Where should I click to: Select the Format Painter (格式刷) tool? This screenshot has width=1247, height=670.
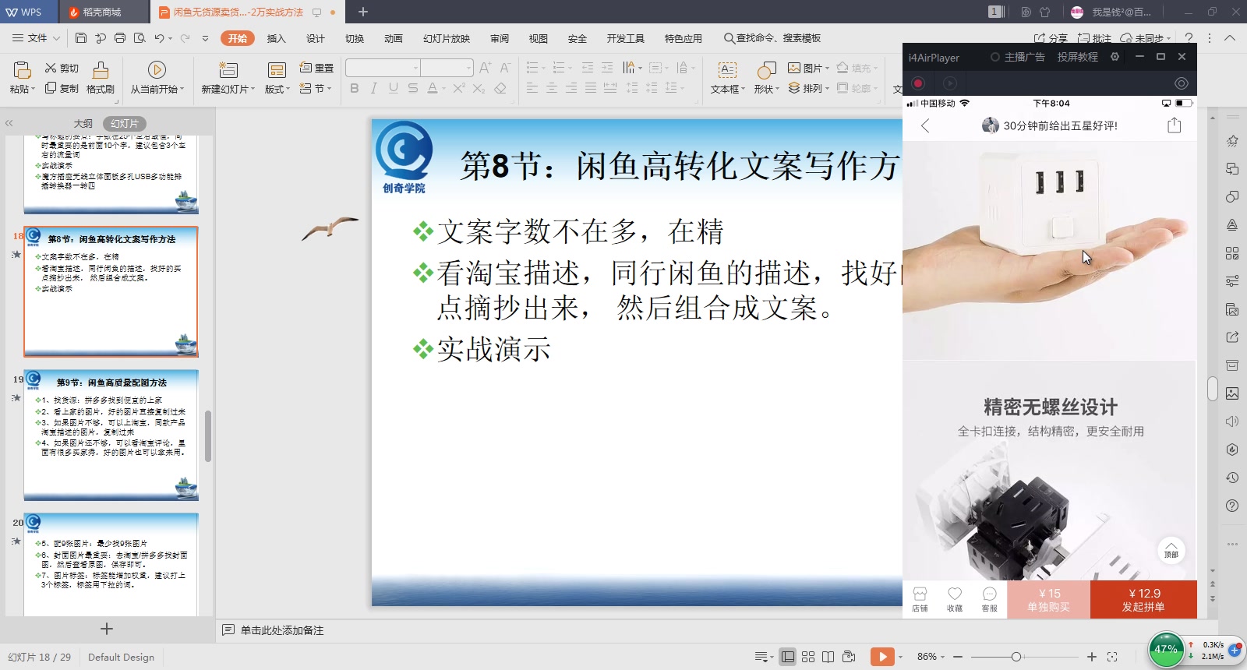click(x=101, y=78)
